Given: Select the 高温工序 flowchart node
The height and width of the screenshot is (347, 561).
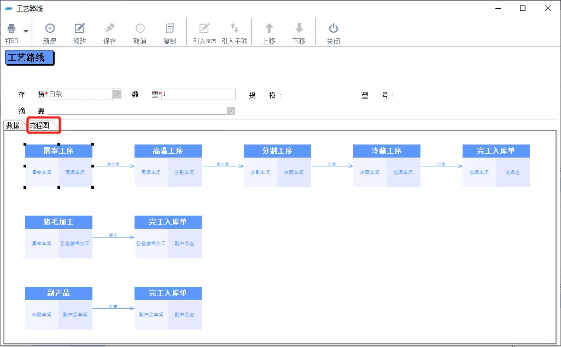Looking at the screenshot, I should pyautogui.click(x=168, y=151).
